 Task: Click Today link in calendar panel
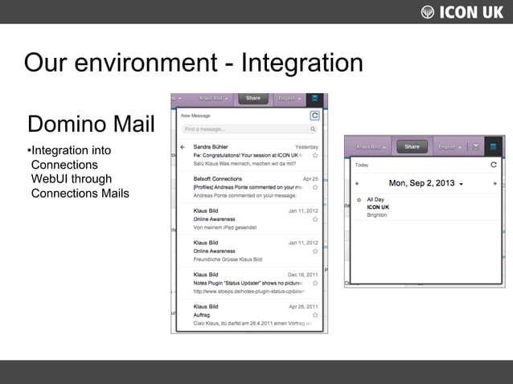[362, 165]
